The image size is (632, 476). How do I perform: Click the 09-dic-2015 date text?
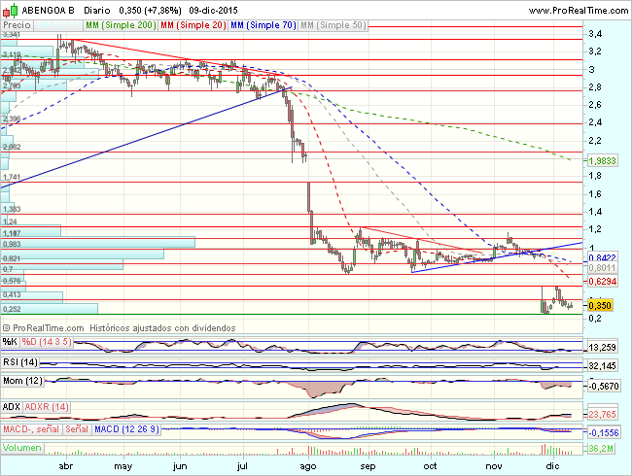coord(214,11)
